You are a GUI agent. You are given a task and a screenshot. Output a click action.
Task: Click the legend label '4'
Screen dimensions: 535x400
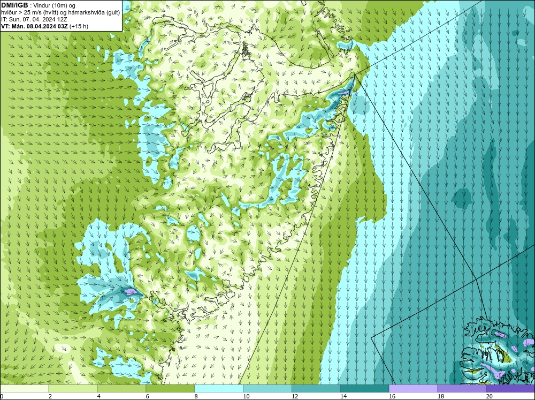coord(99,396)
